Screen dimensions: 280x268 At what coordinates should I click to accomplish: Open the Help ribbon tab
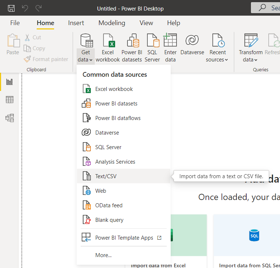tap(174, 23)
